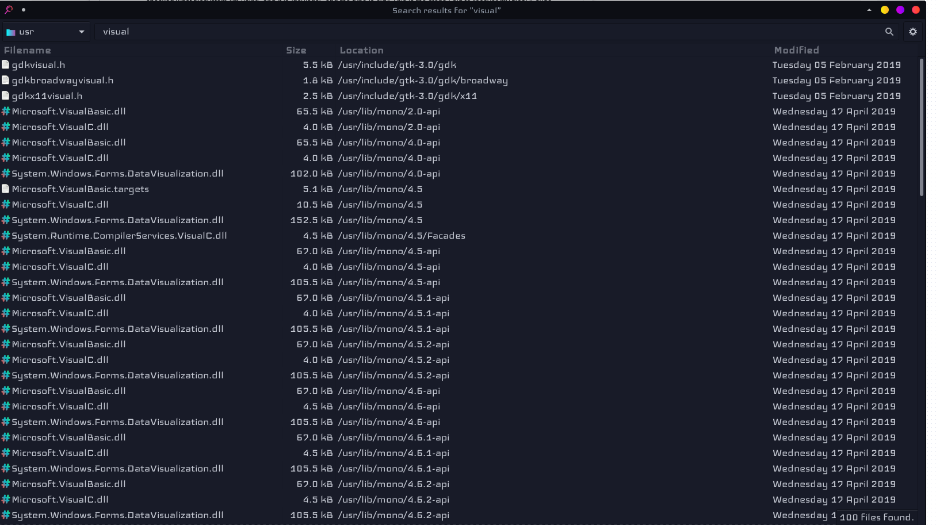Select Microsoft.VisualC.dll in /usr/lib/mono/4.5-api

[60, 266]
